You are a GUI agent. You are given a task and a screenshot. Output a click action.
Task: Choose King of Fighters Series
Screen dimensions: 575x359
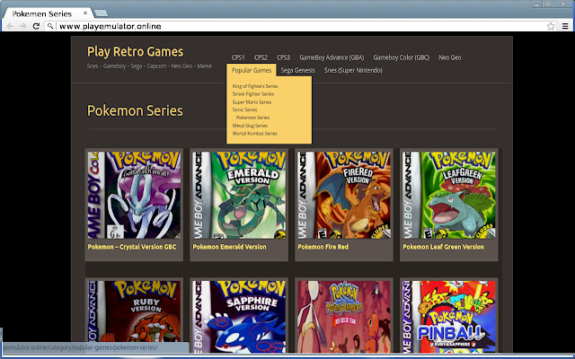coord(255,86)
